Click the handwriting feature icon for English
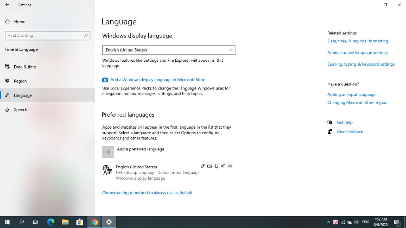Screen dimensions: 406x228 point(223,166)
